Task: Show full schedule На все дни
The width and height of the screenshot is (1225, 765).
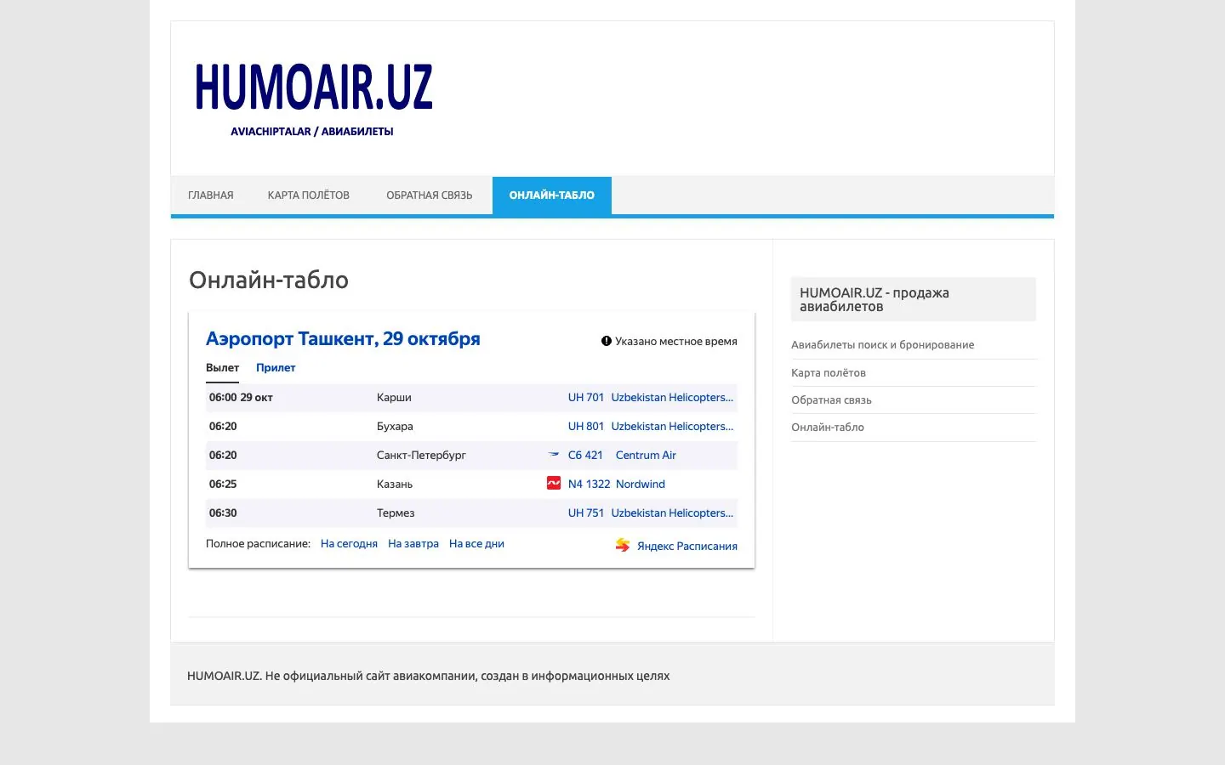Action: tap(476, 543)
